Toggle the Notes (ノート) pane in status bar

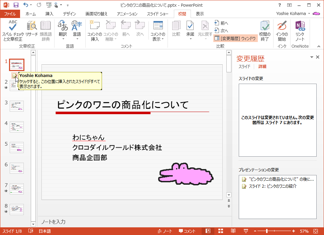coord(165,231)
